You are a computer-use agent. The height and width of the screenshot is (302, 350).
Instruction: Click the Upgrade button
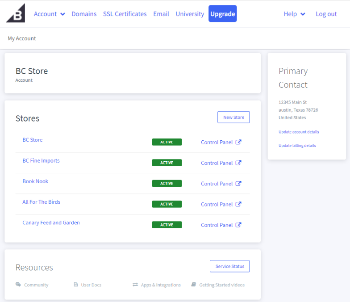pos(222,13)
